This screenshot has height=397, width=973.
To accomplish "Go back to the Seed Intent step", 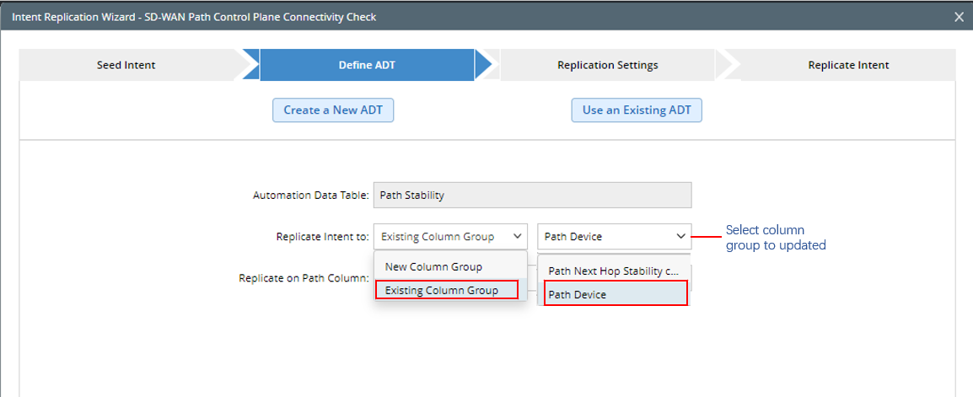I will tap(126, 65).
